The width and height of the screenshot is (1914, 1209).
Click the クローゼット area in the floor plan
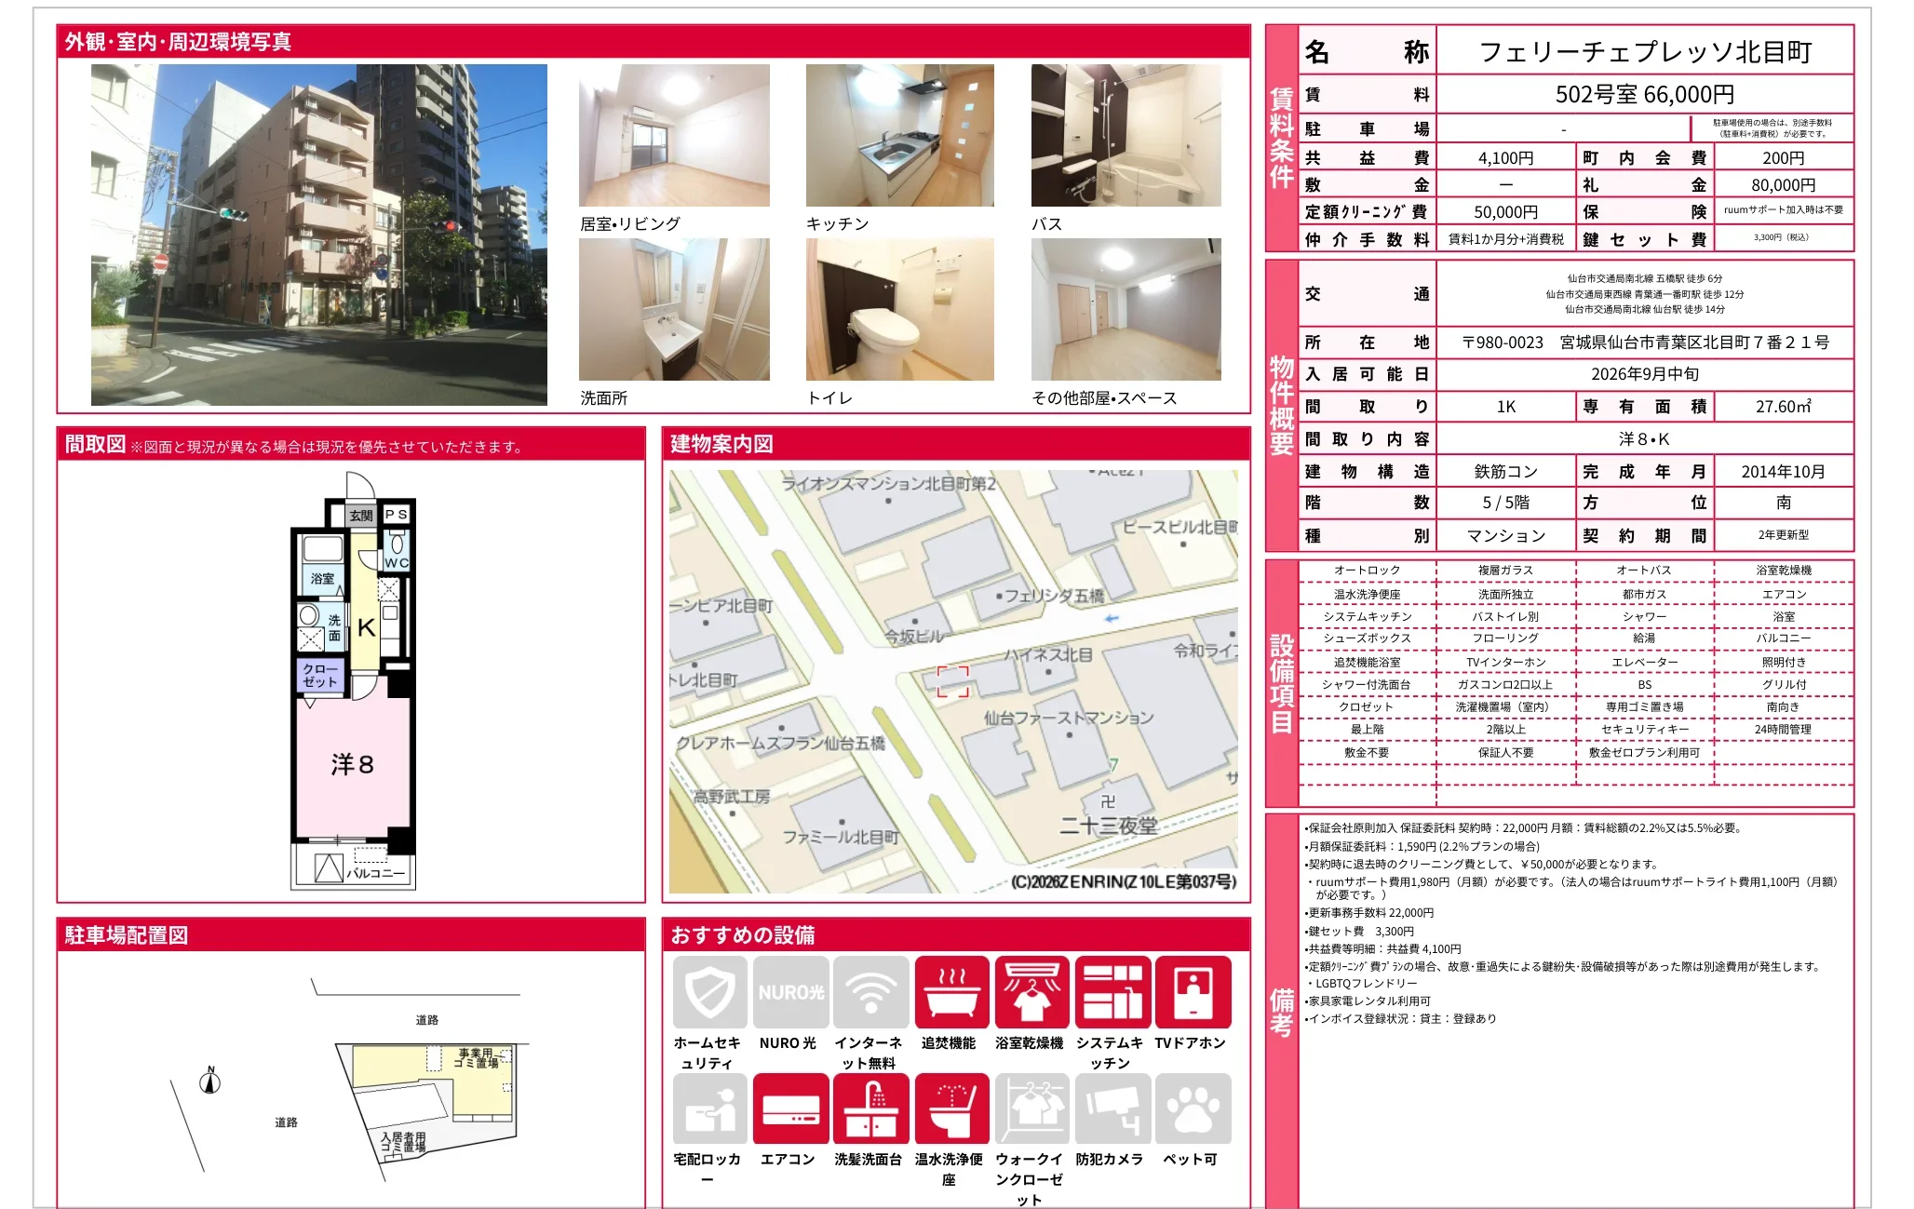(x=320, y=676)
